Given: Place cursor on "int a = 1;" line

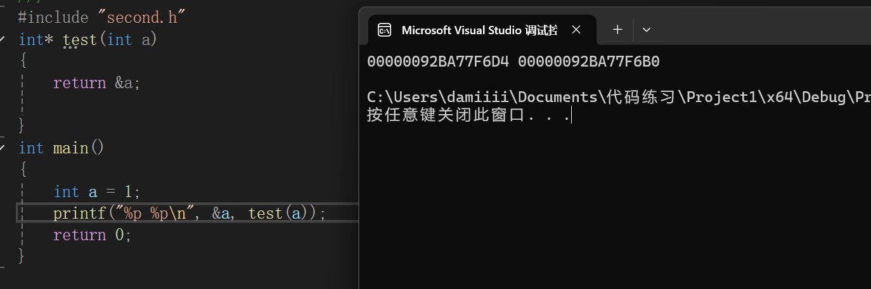Looking at the screenshot, I should click(96, 191).
